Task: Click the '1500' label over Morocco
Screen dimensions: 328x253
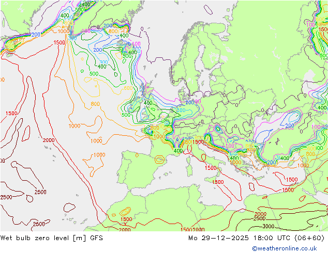Action: [x=126, y=219]
